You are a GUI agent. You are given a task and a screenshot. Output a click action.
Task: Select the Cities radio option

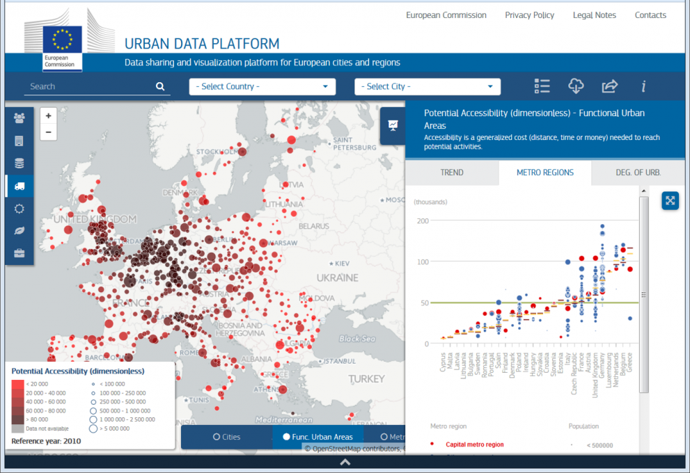click(x=226, y=437)
